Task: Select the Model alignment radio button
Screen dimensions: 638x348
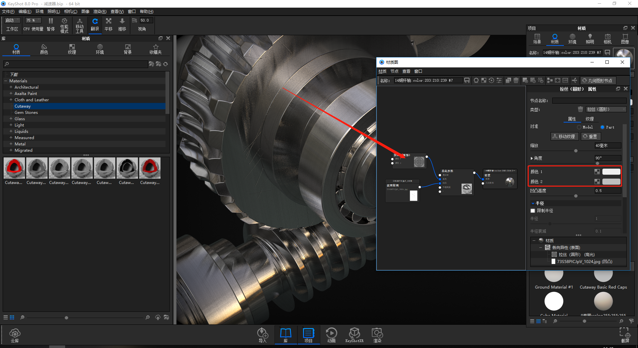Action: click(579, 127)
